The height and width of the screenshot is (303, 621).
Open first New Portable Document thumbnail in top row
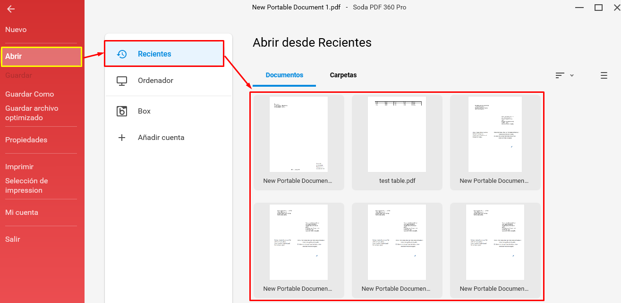299,134
